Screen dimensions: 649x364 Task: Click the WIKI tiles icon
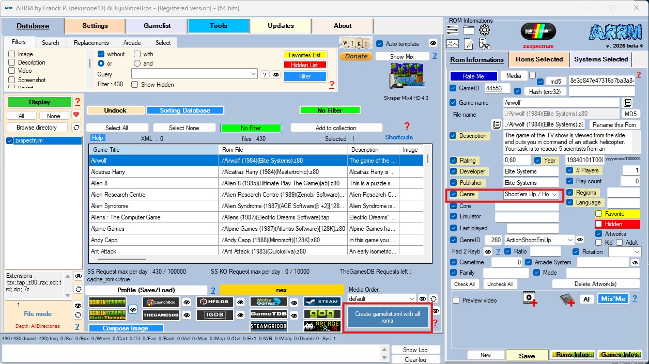355,43
